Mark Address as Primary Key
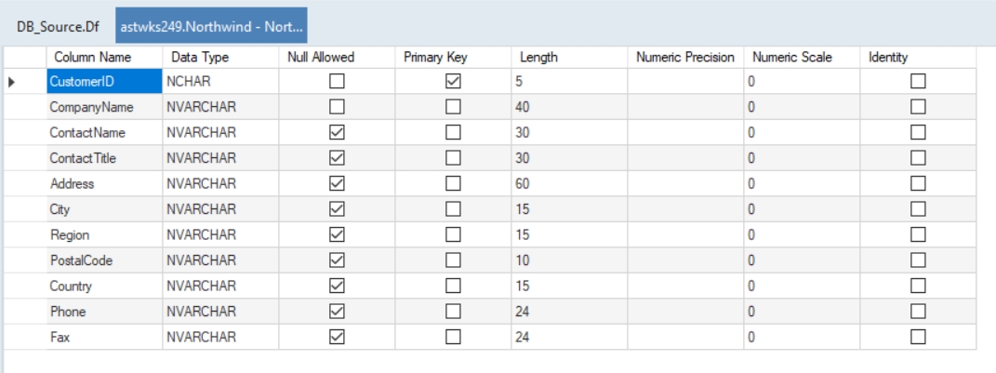The height and width of the screenshot is (373, 996). pos(453,183)
